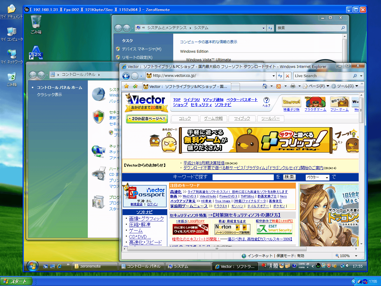Select the Vector IE tab
This screenshot has height=286, width=381.
pos(186,87)
